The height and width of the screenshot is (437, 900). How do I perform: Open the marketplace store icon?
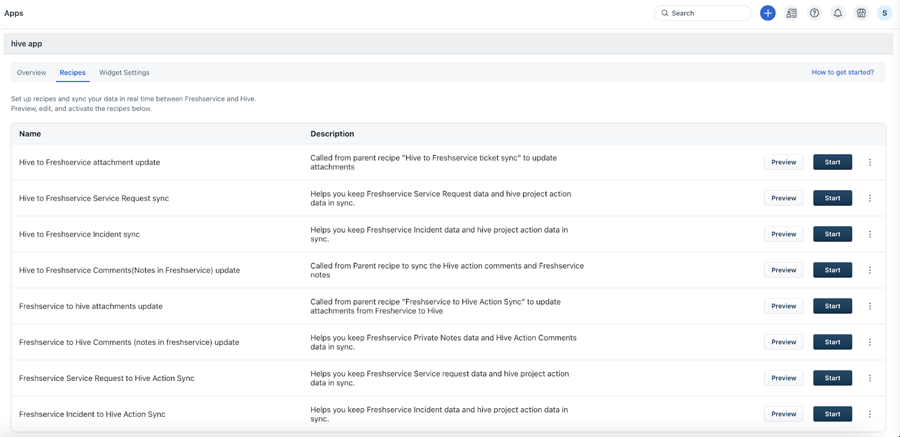click(x=861, y=13)
